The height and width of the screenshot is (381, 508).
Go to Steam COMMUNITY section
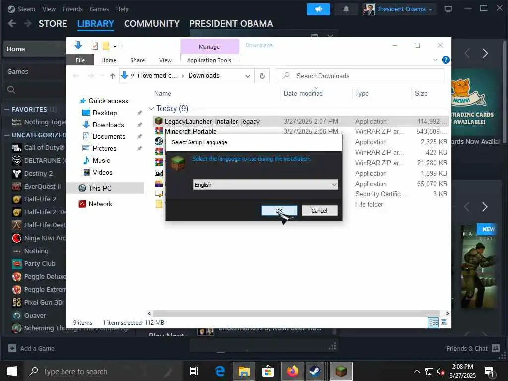[152, 24]
